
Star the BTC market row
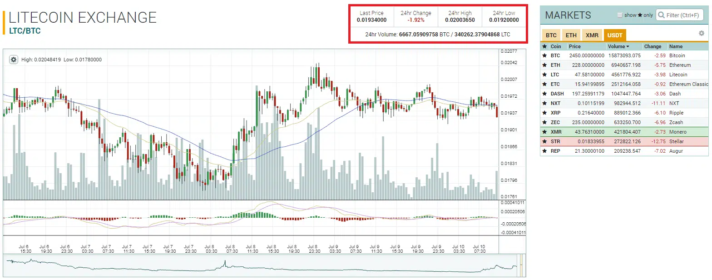(544, 55)
